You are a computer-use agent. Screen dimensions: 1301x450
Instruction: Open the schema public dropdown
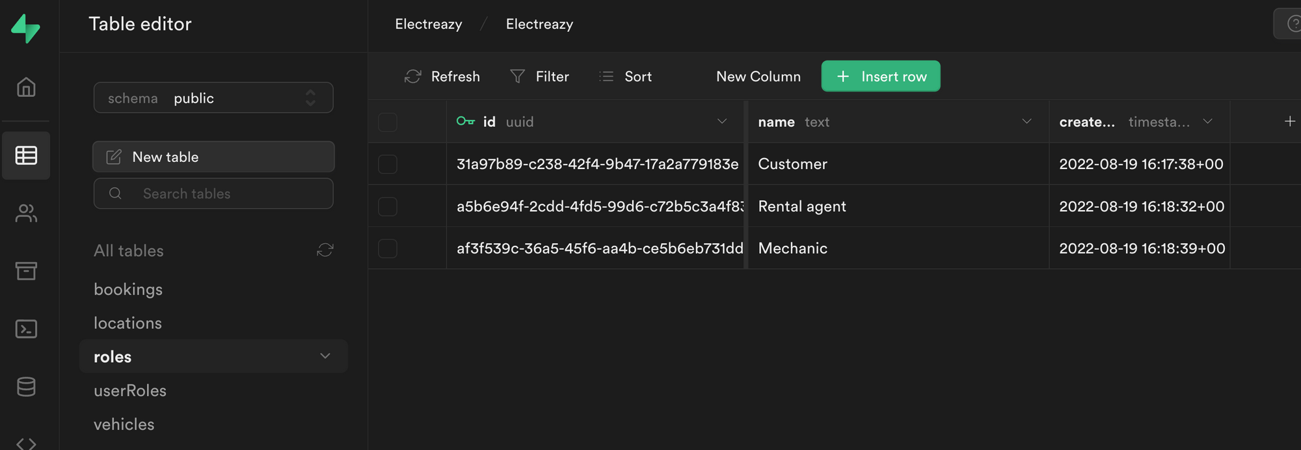[213, 98]
